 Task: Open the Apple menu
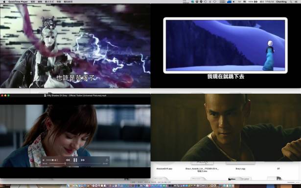(x=4, y=1)
